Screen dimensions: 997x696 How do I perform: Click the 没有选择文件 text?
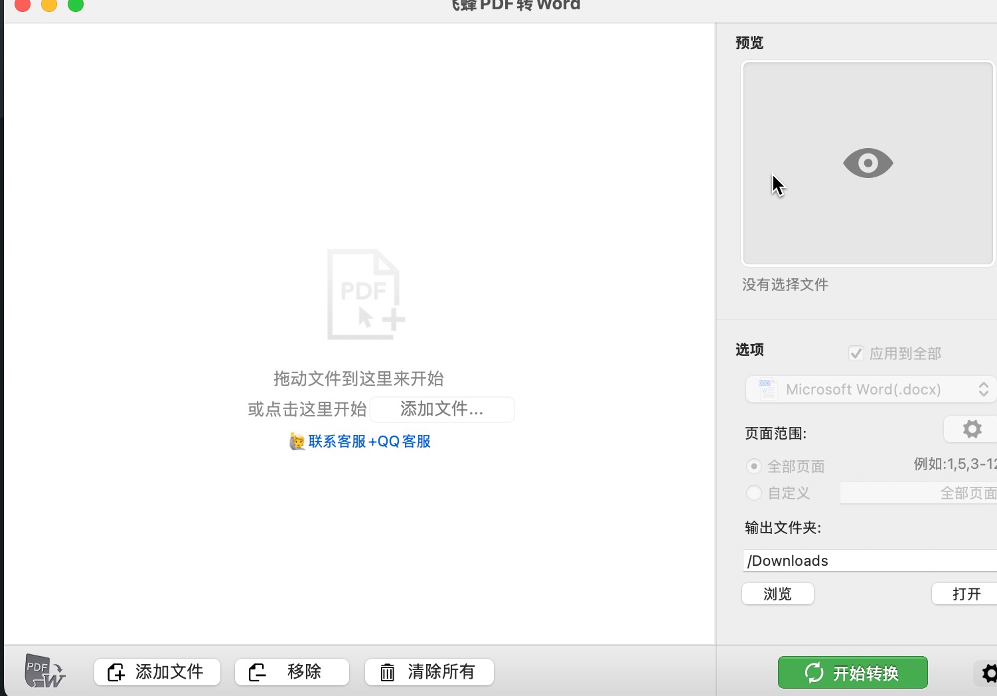(785, 285)
